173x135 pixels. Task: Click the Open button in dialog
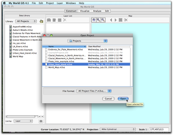(123, 99)
